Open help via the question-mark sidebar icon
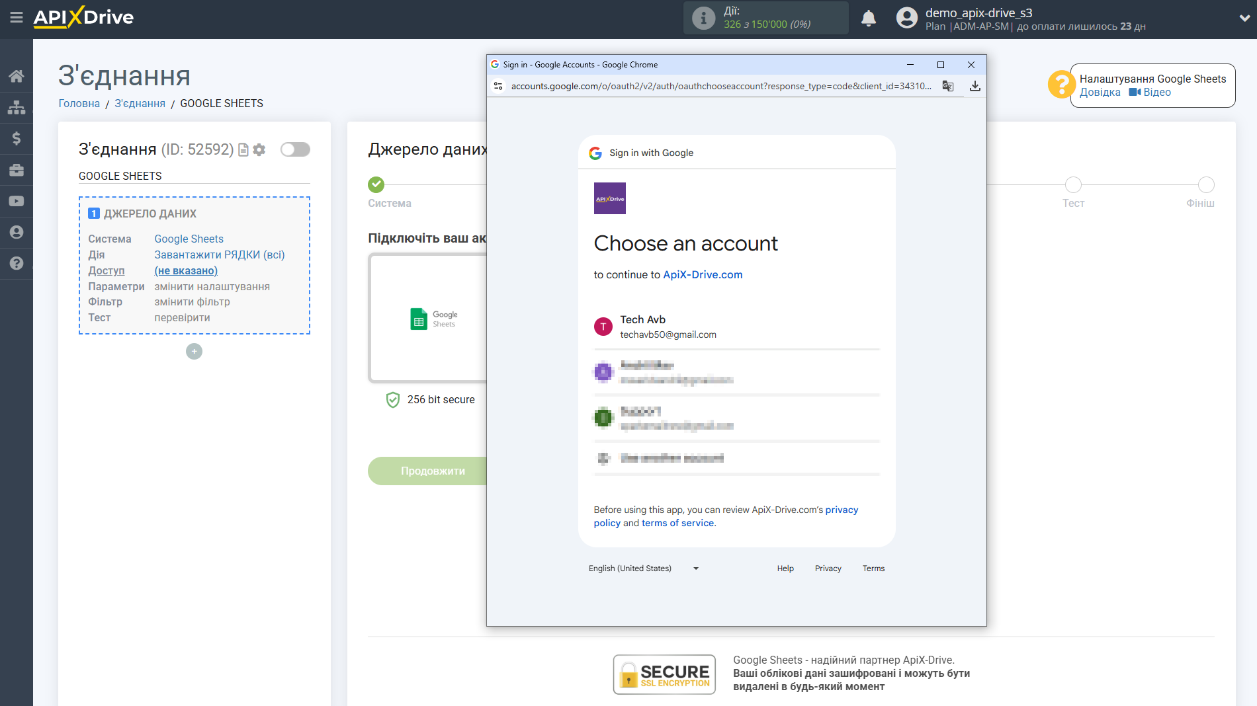The width and height of the screenshot is (1257, 706). point(17,264)
